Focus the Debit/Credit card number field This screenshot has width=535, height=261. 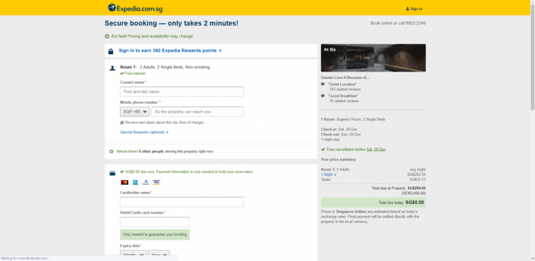155,222
